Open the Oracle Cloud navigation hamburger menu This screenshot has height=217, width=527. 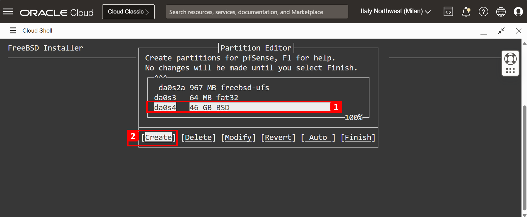(8, 11)
